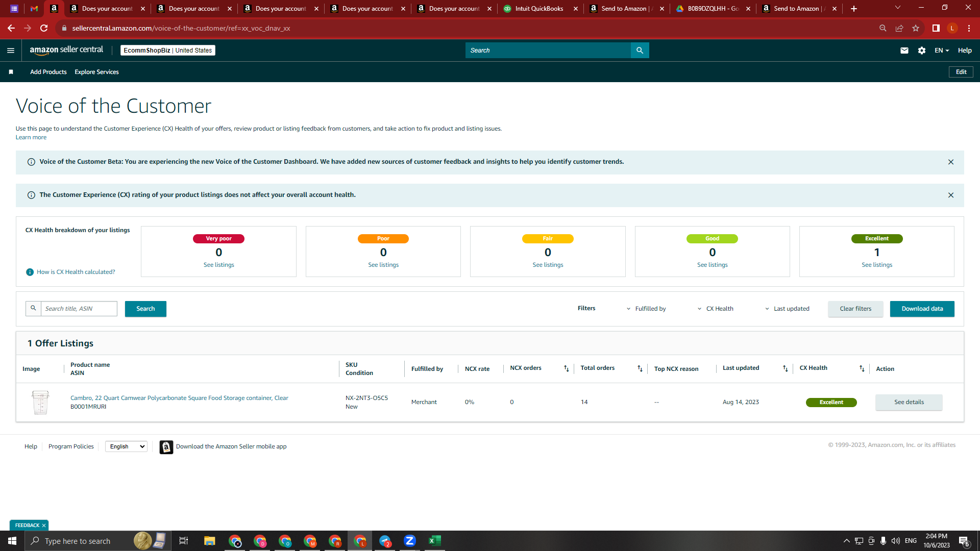Open the browser zoom magnifier icon
Viewport: 980px width, 551px height.
pyautogui.click(x=883, y=28)
